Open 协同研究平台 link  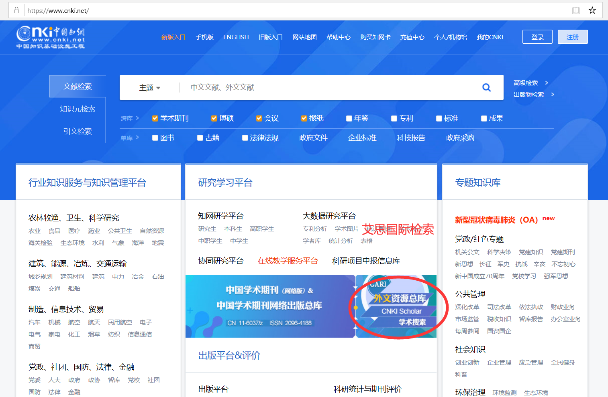[x=221, y=261]
